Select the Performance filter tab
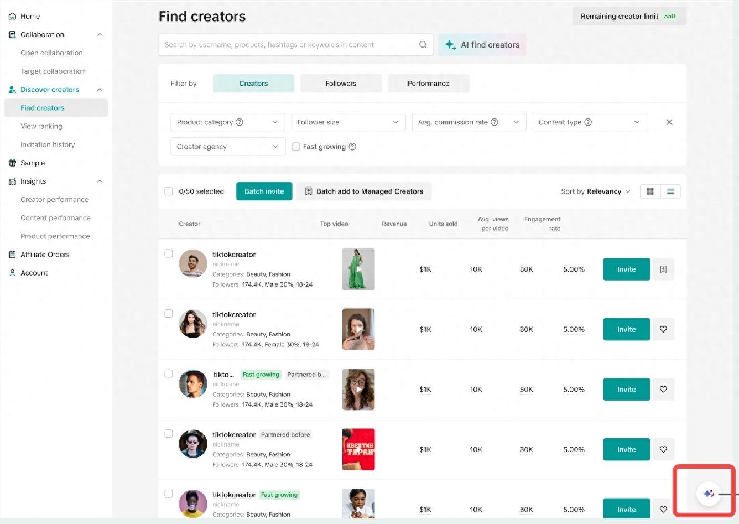The image size is (739, 524). (428, 84)
